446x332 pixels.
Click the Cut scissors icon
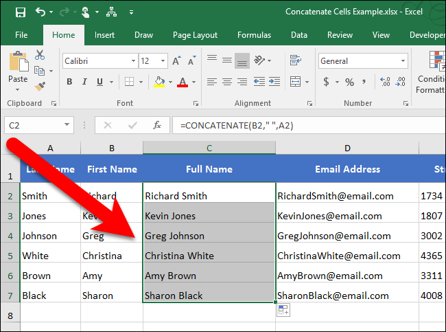point(39,56)
